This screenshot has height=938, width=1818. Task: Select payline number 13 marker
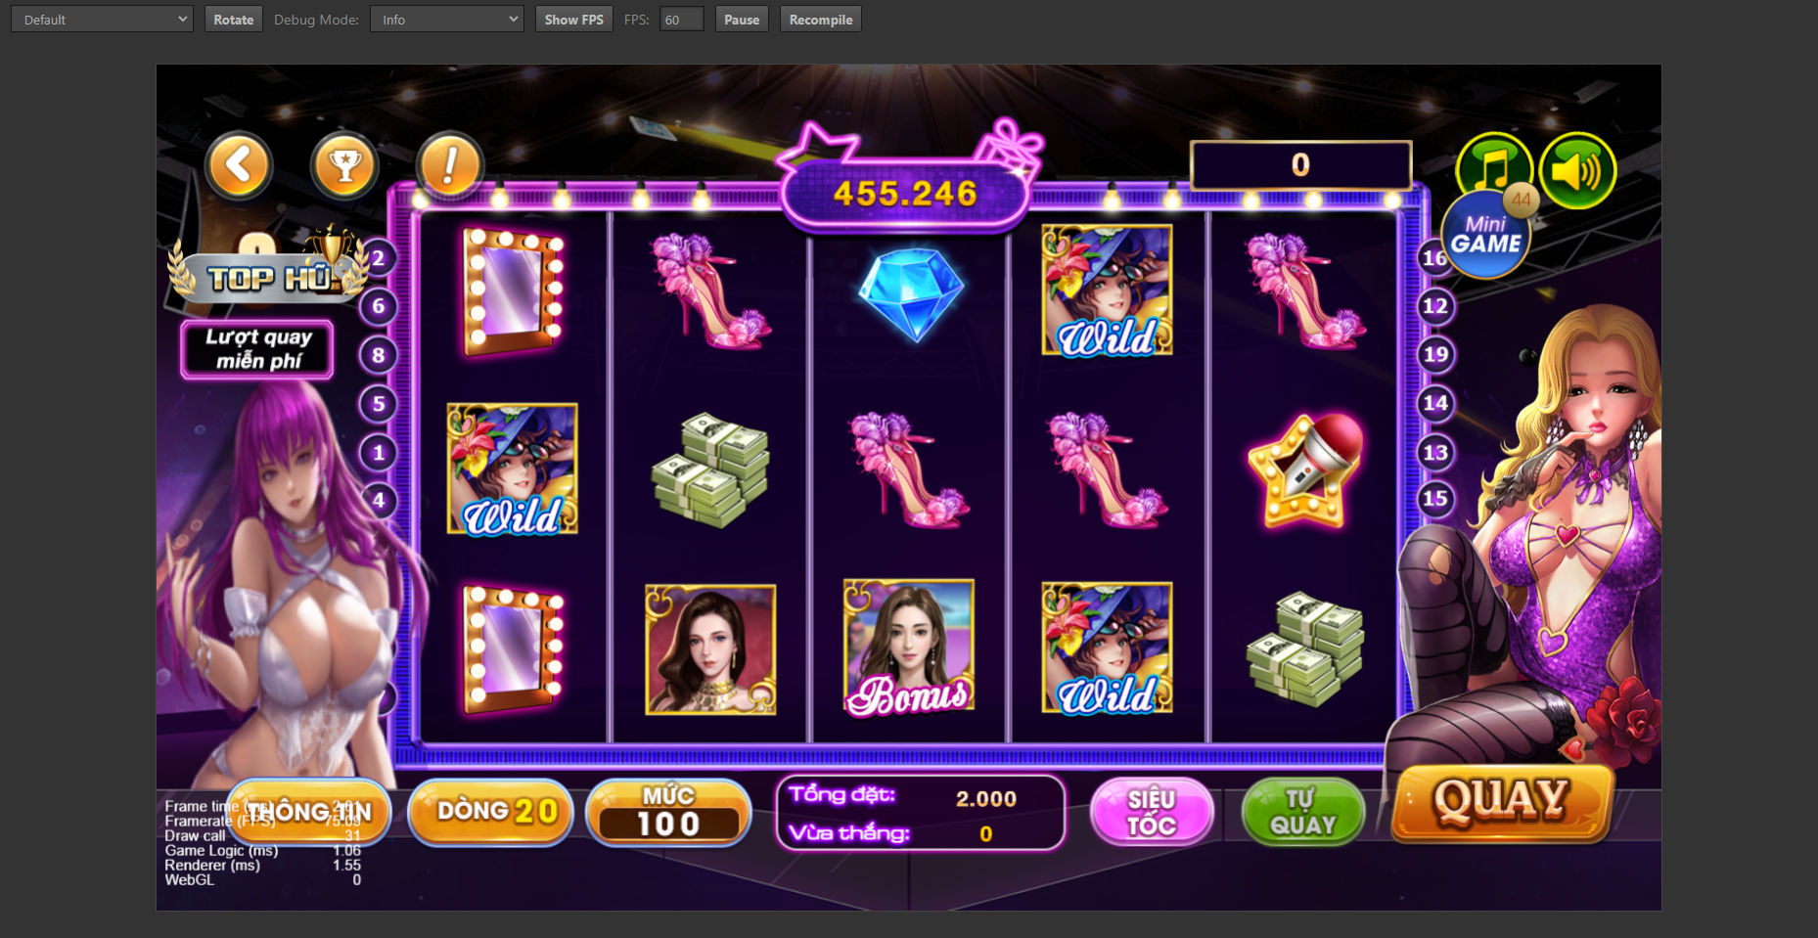1435,452
